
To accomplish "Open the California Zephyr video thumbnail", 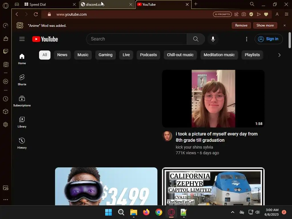I will coord(213,186).
